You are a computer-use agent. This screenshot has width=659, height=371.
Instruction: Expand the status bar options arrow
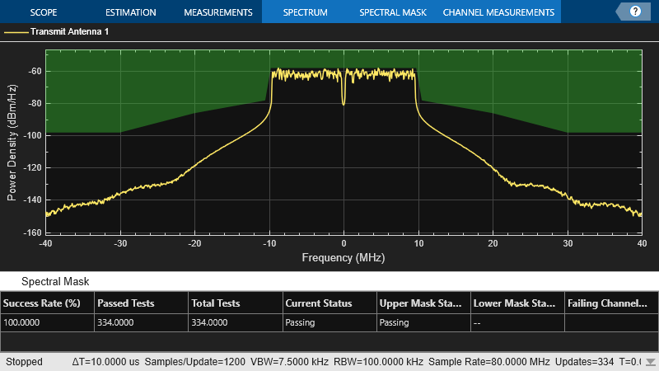651,362
